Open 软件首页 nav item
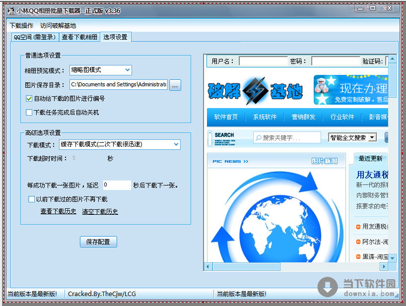406x306 pixels. coord(226,117)
